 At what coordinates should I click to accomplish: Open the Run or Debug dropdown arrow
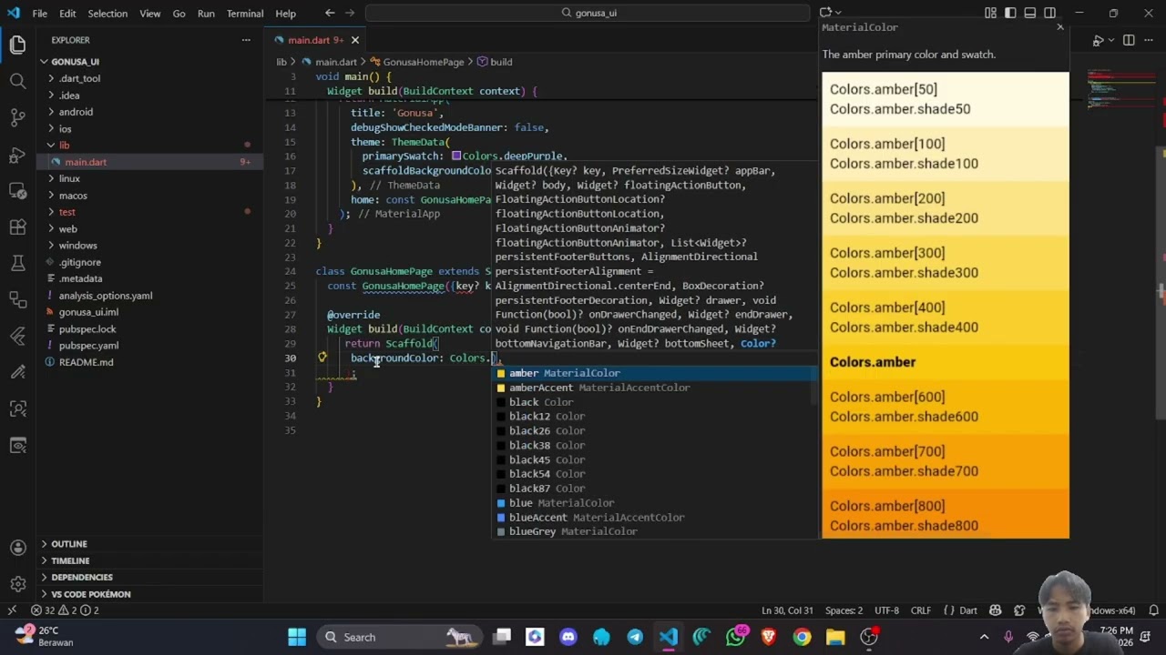tap(1110, 40)
